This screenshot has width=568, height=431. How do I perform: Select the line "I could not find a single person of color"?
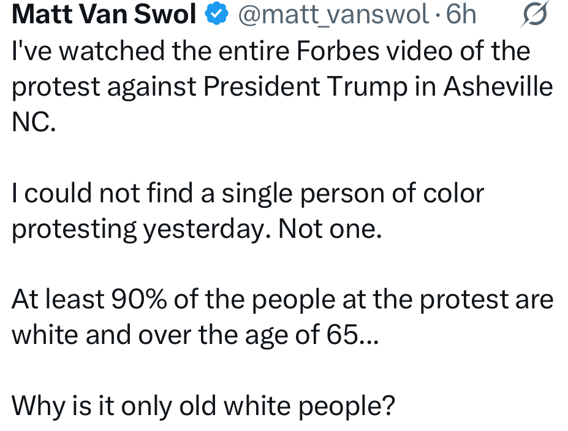[248, 194]
